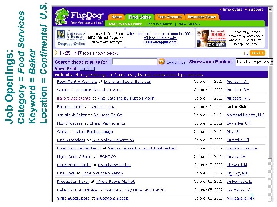Viewport: 277px width, 207px height.
Task: Open the Employers link
Action: click(232, 9)
